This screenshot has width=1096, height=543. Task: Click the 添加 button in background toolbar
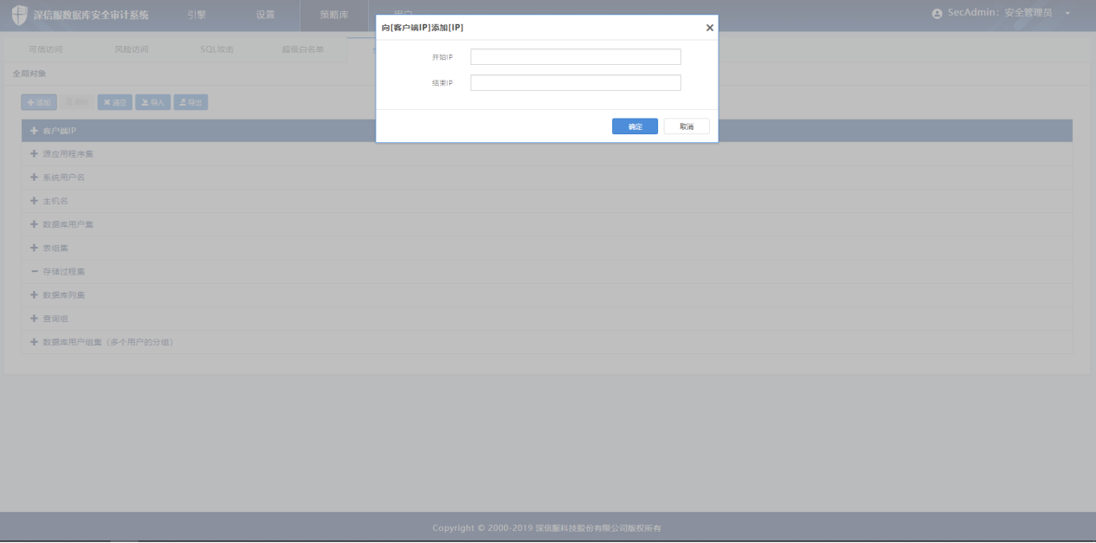pos(39,102)
